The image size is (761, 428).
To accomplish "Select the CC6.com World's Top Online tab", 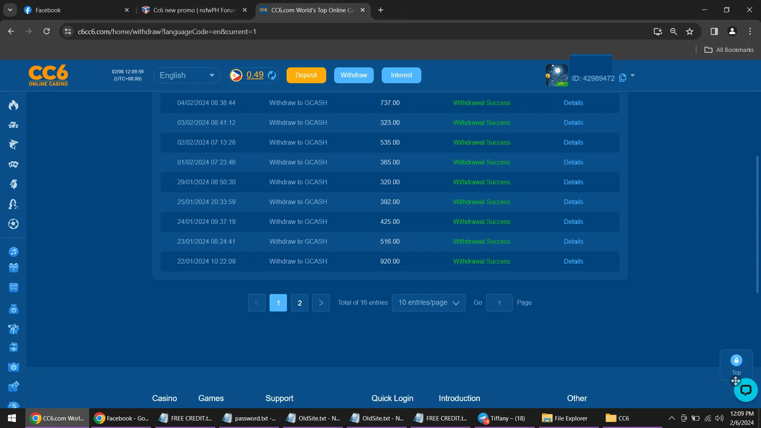I will [x=312, y=10].
